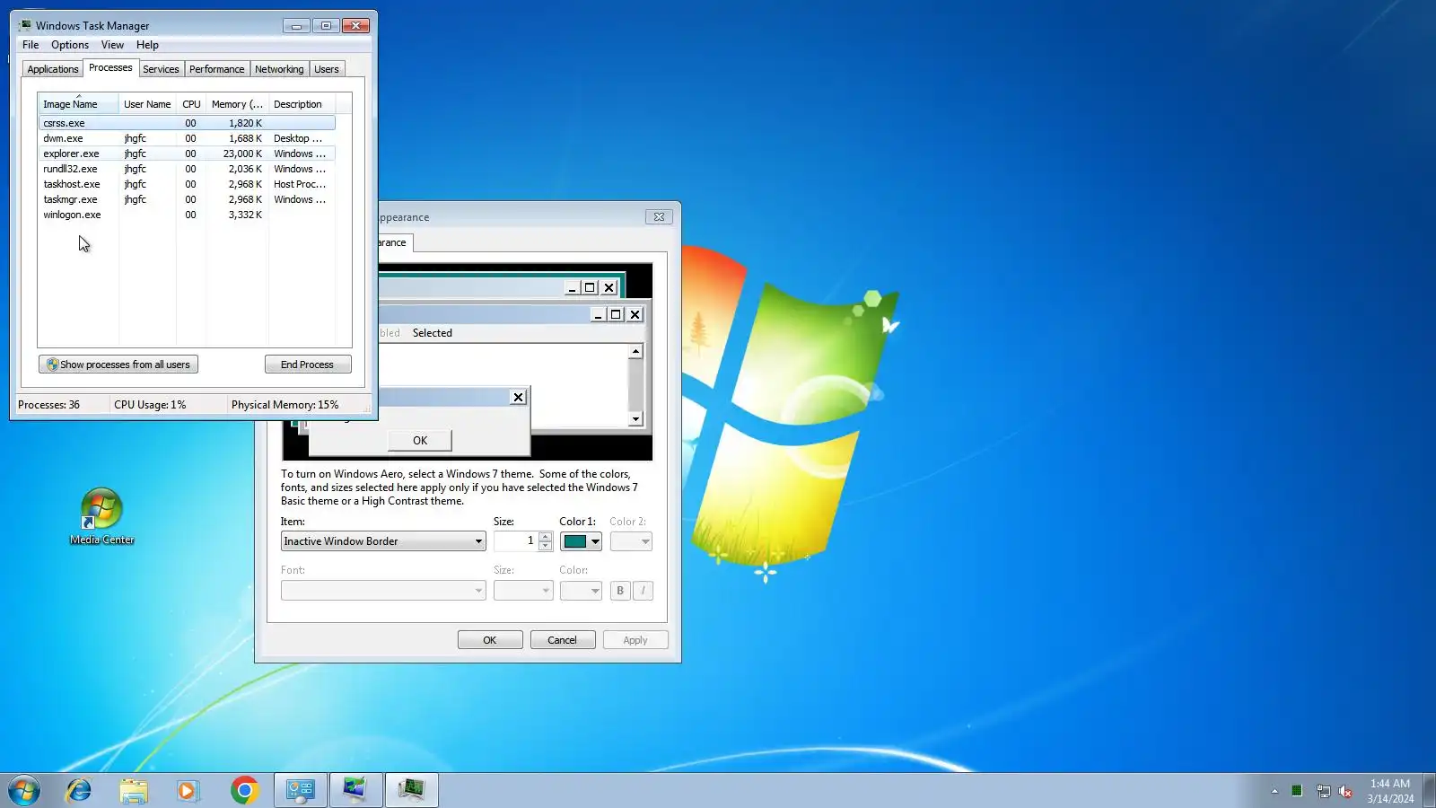Screen dimensions: 1436x808
Task: Toggle Bold font button
Action: (620, 590)
